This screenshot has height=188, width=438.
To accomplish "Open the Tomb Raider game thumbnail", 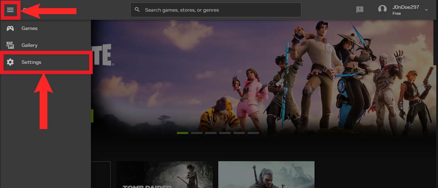I will [x=165, y=175].
